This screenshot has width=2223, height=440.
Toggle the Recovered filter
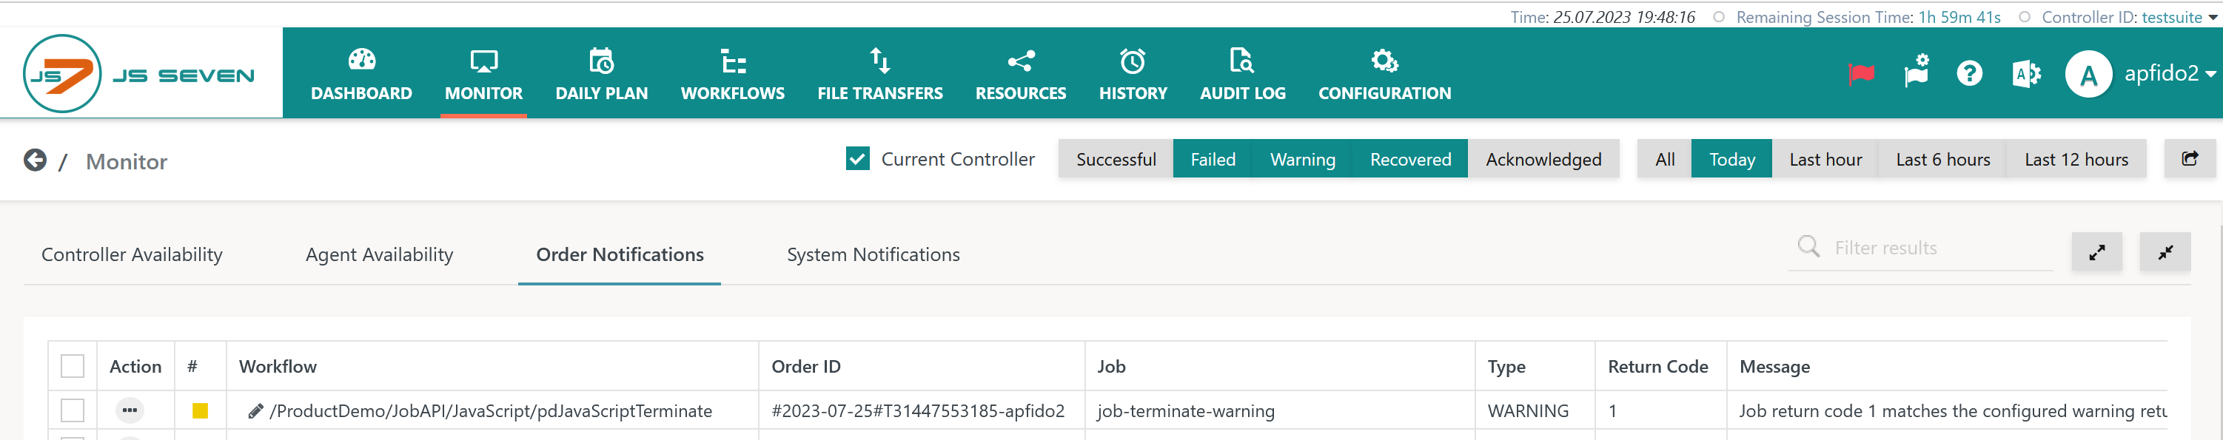[x=1410, y=160]
